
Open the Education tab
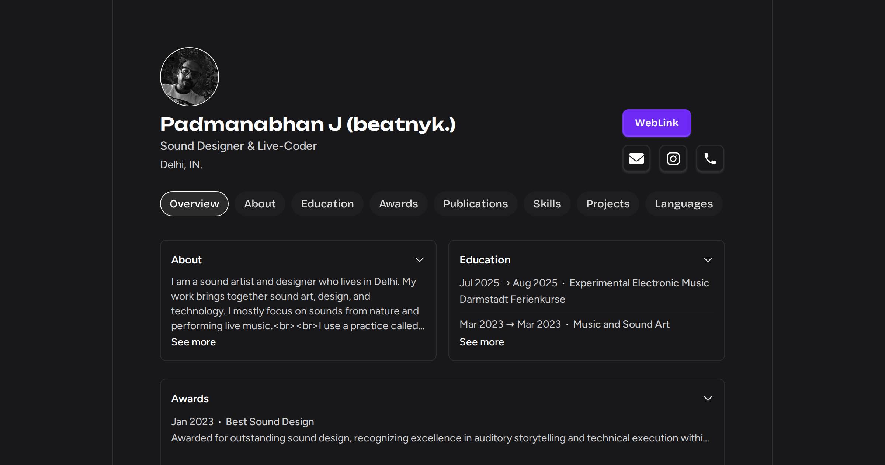pos(327,204)
